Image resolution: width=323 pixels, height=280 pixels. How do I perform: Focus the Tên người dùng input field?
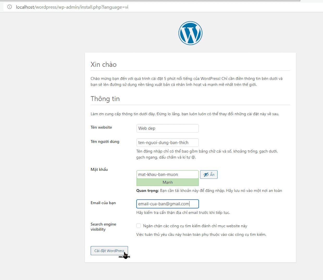pos(167,142)
